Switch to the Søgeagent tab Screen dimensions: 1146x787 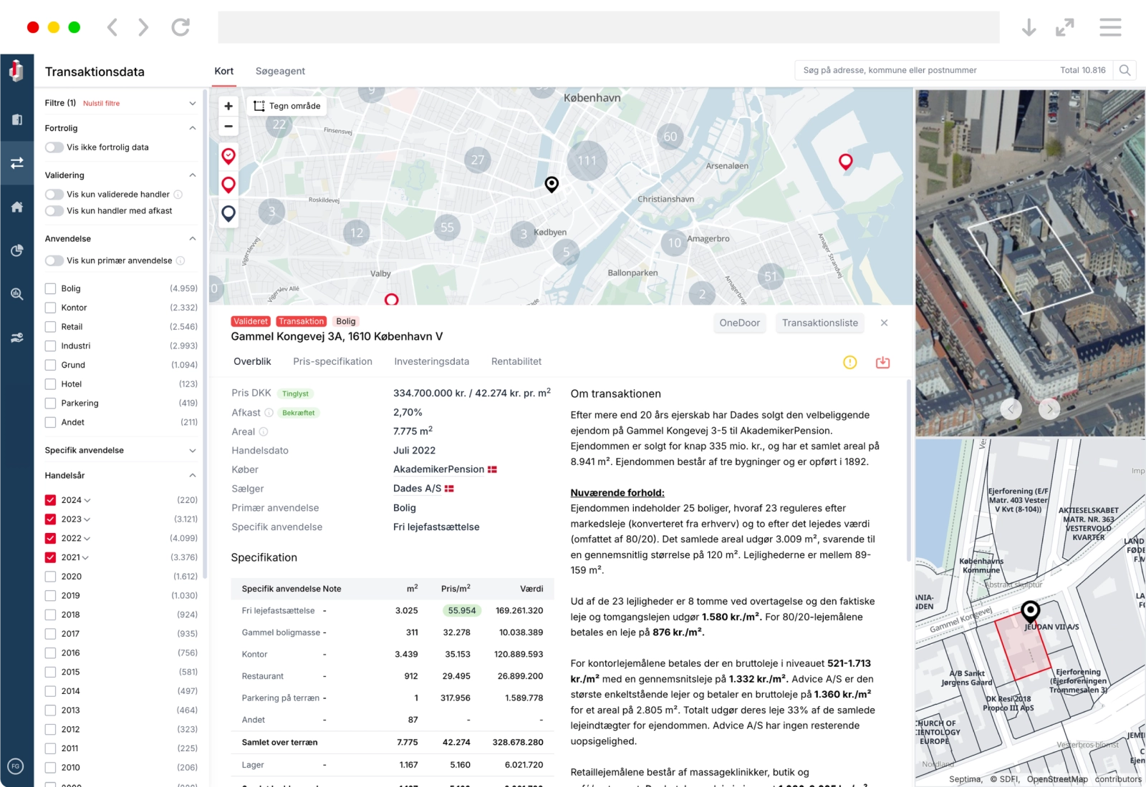coord(279,71)
